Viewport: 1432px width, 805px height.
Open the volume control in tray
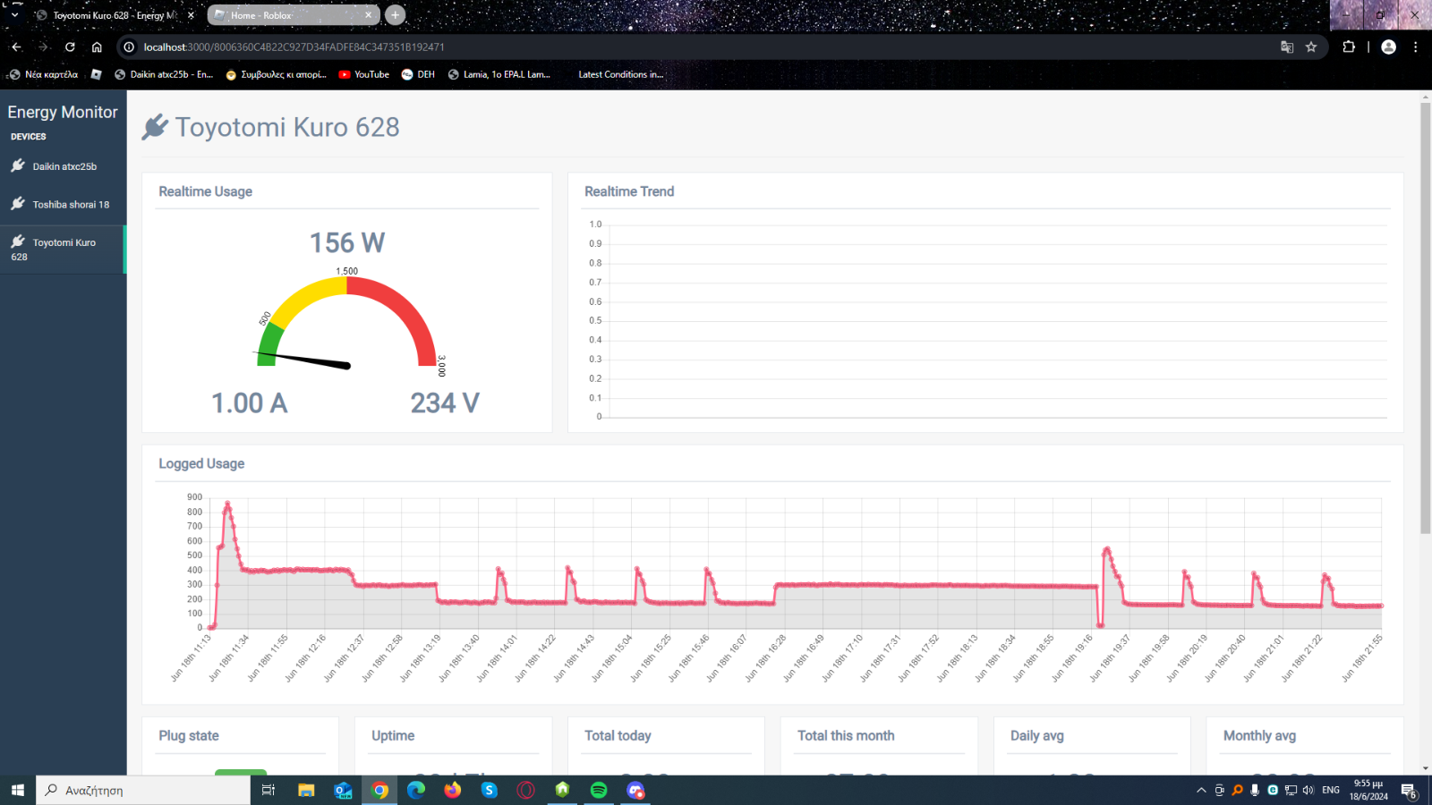[1308, 790]
